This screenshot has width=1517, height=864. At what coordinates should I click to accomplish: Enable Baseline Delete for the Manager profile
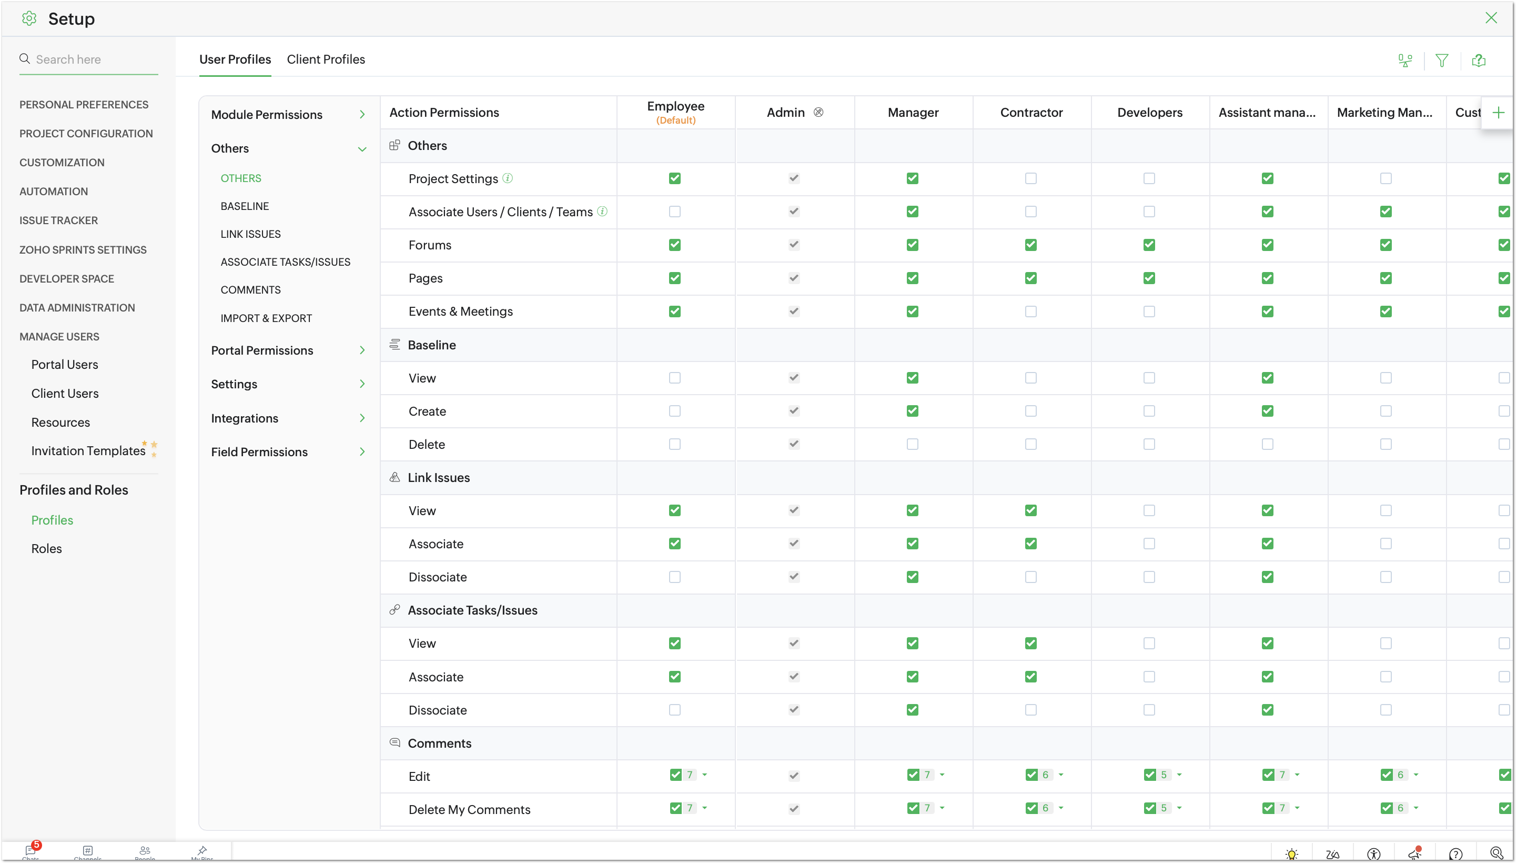point(912,445)
